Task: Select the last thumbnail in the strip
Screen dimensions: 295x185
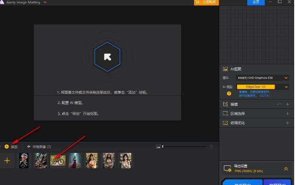Action: click(x=126, y=161)
